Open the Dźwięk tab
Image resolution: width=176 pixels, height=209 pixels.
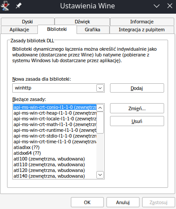point(82,22)
